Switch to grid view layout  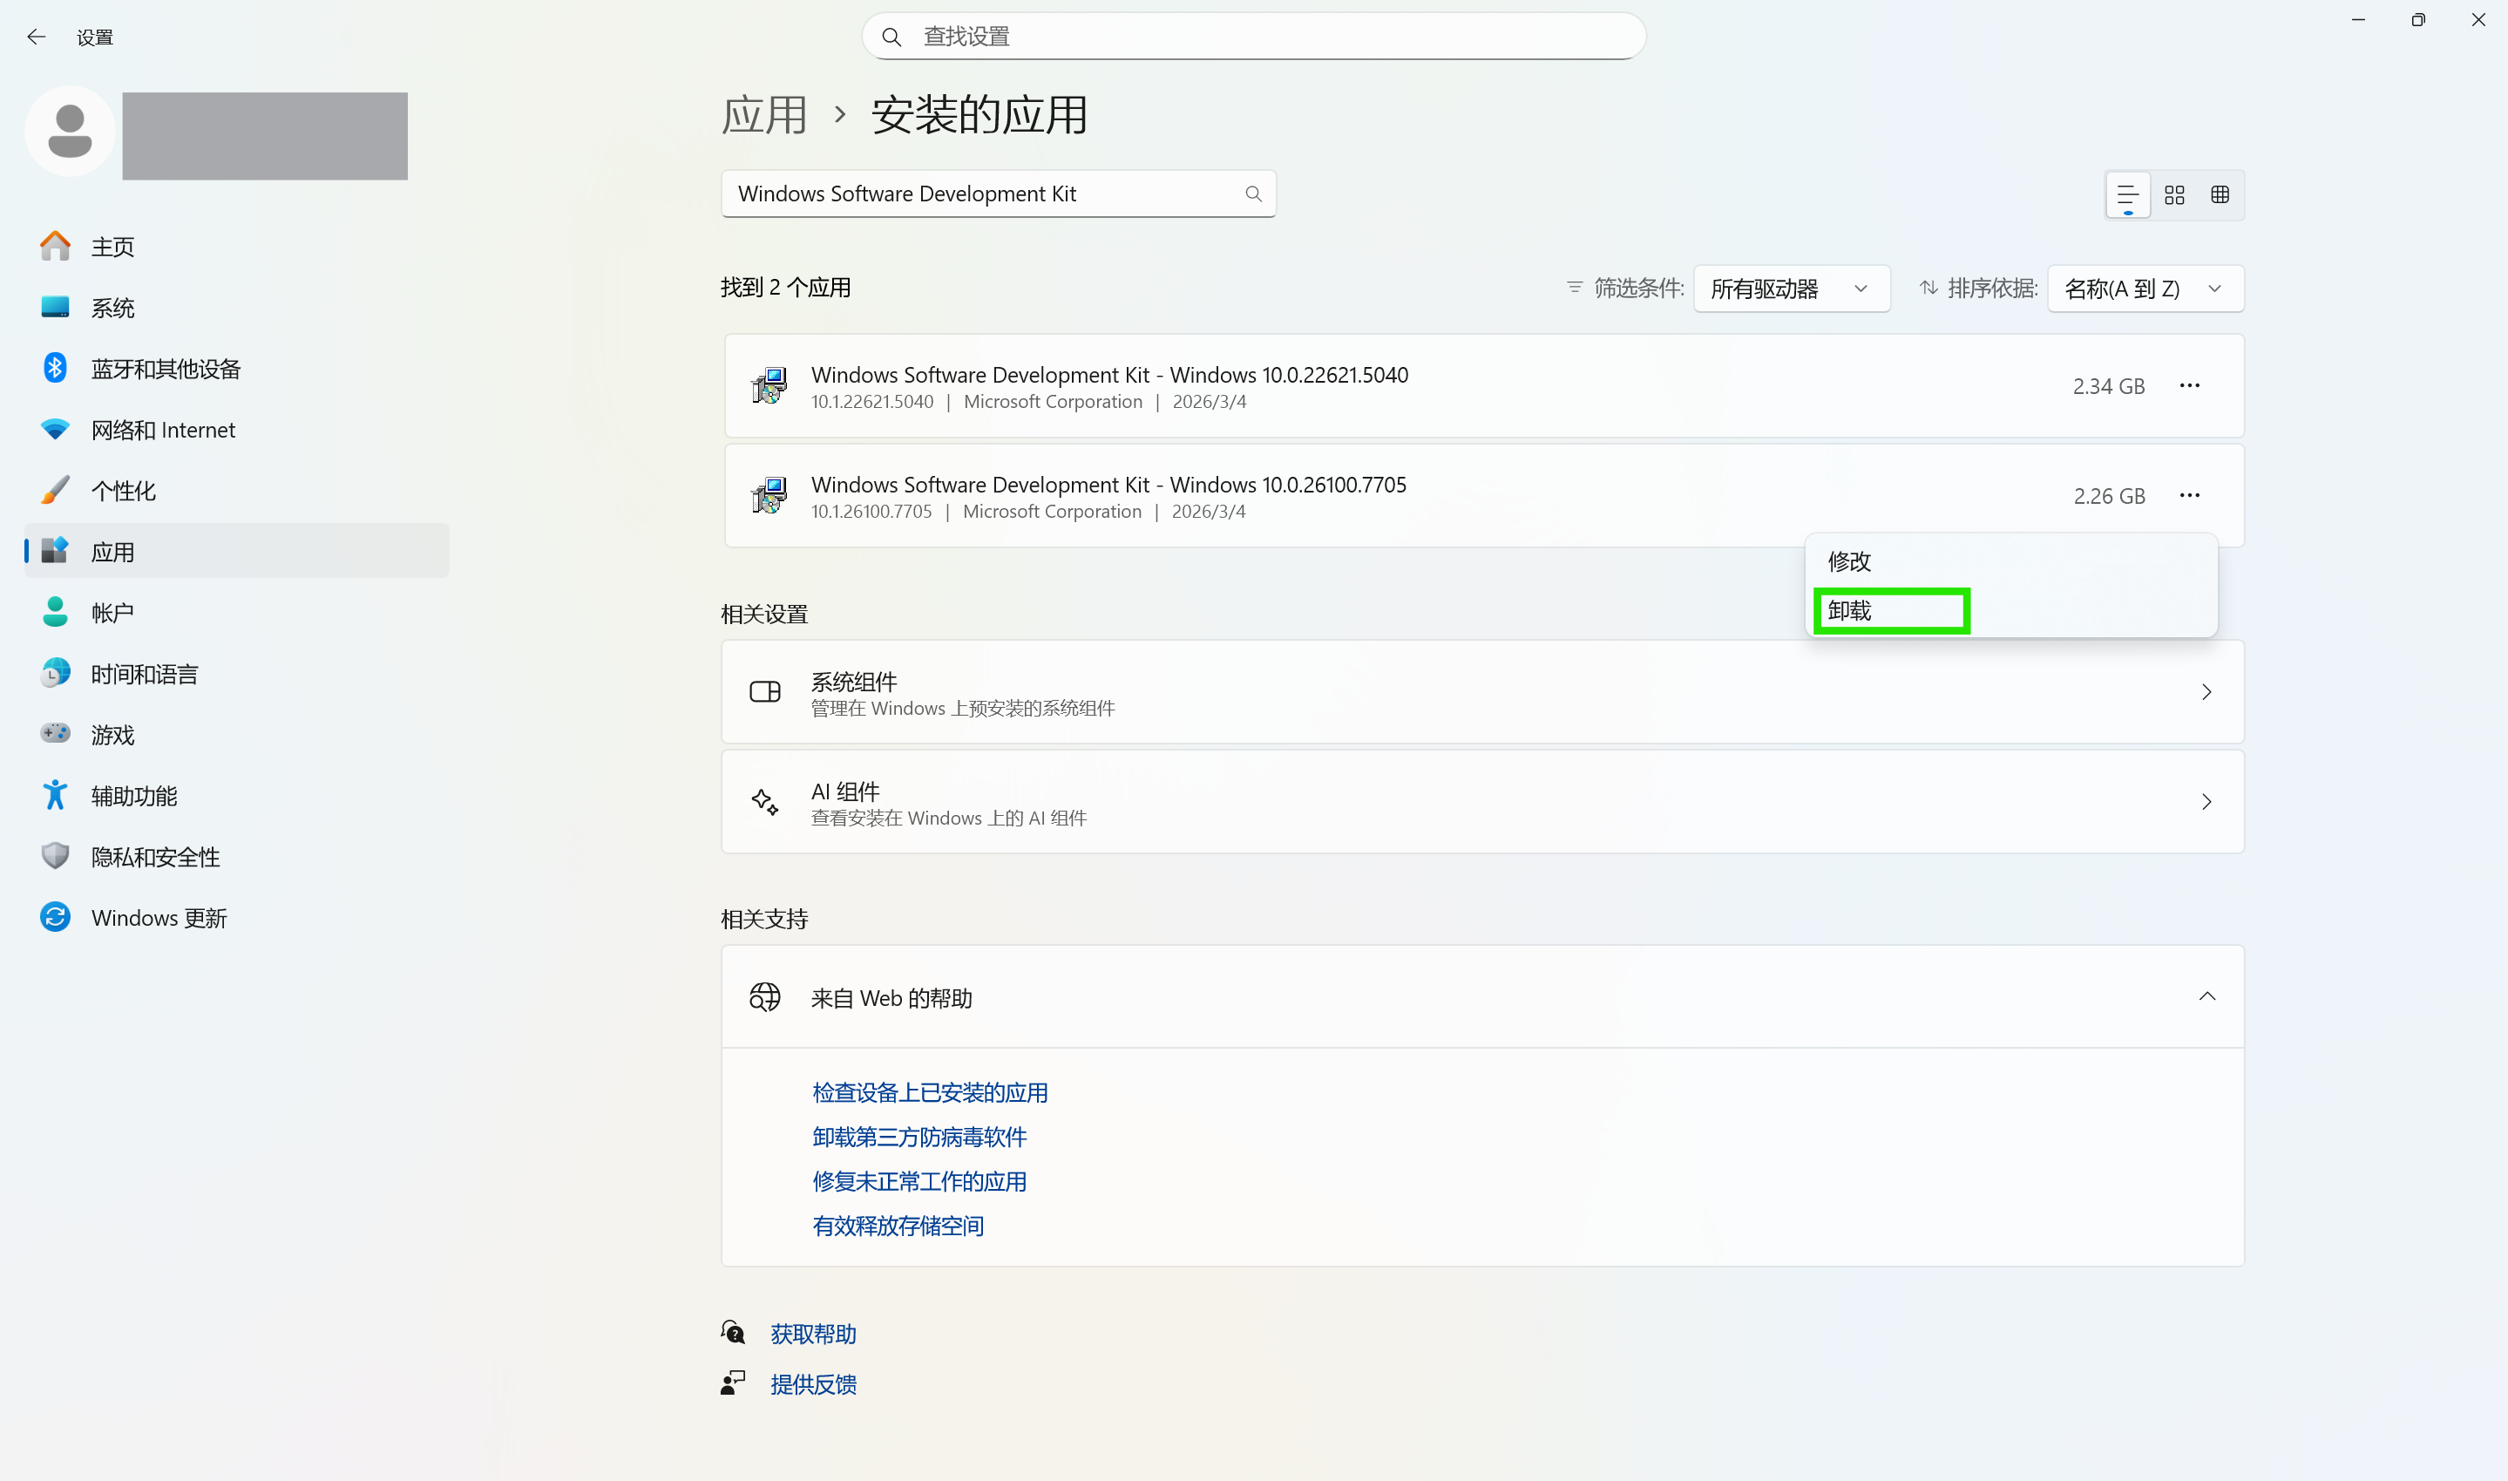click(x=2173, y=194)
